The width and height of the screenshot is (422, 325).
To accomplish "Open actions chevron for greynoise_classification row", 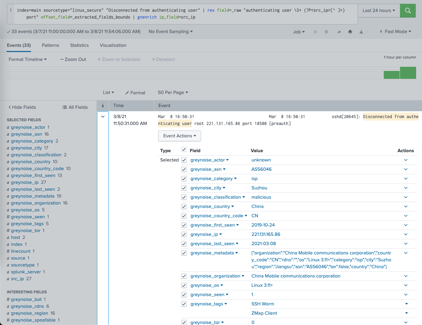I will click(x=406, y=197).
